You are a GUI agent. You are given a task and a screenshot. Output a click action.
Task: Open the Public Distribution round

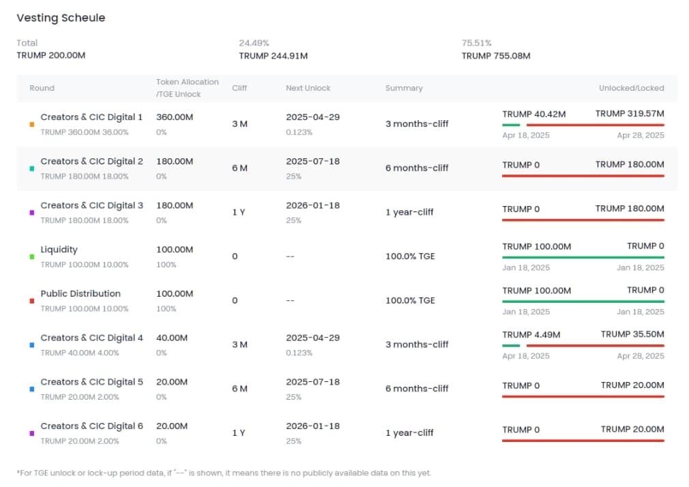(x=80, y=294)
